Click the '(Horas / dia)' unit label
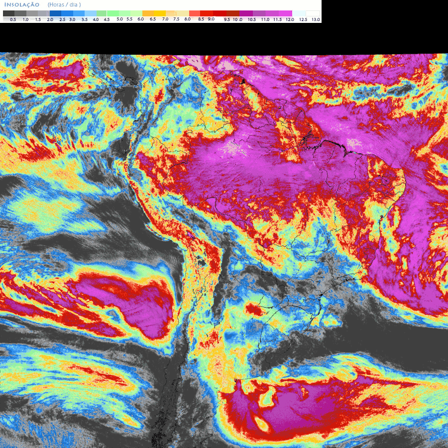Screen dimensions: 448x448 (64, 4)
